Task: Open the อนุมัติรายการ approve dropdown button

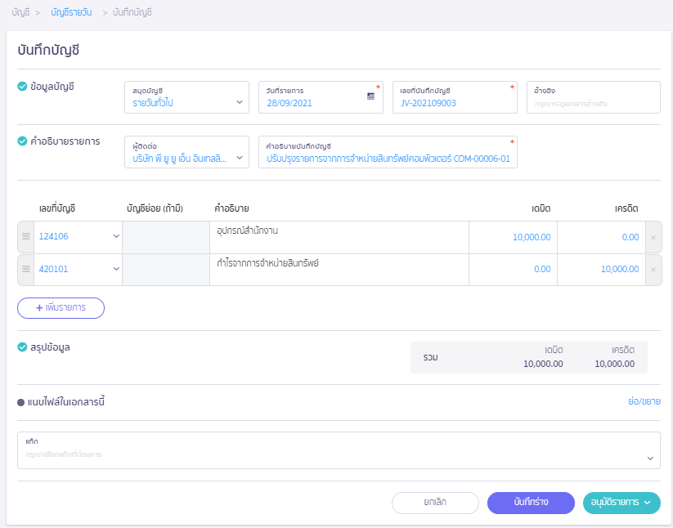Action: click(621, 503)
